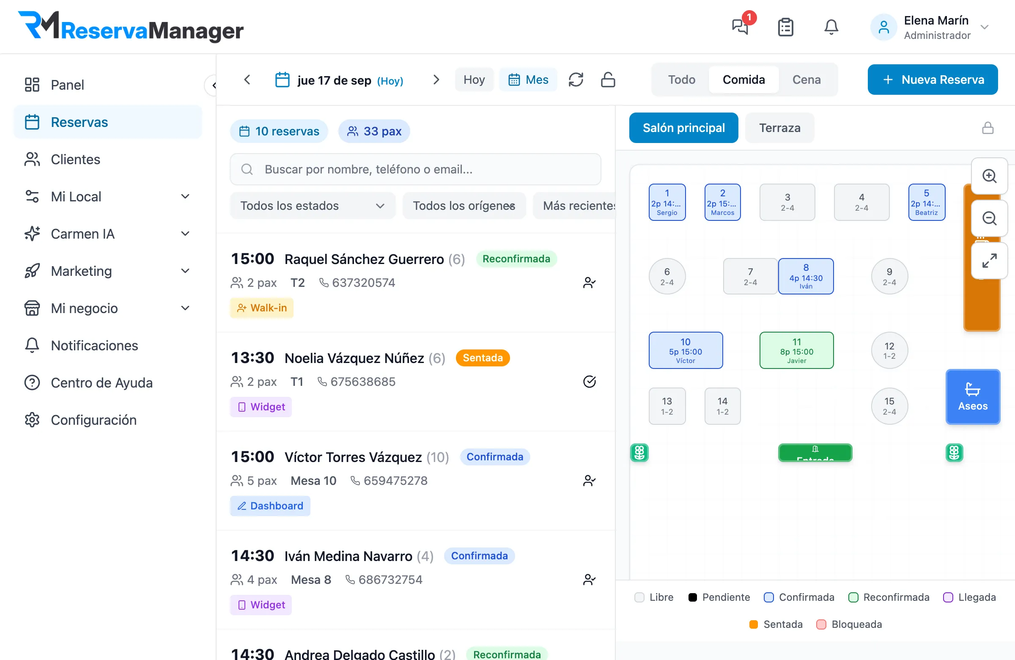Expand the Marketing submenu
Image resolution: width=1015 pixels, height=660 pixels.
(x=185, y=271)
